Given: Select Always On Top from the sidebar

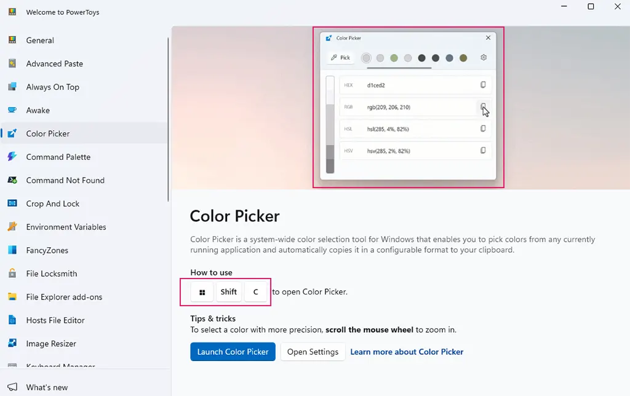Looking at the screenshot, I should pyautogui.click(x=52, y=87).
